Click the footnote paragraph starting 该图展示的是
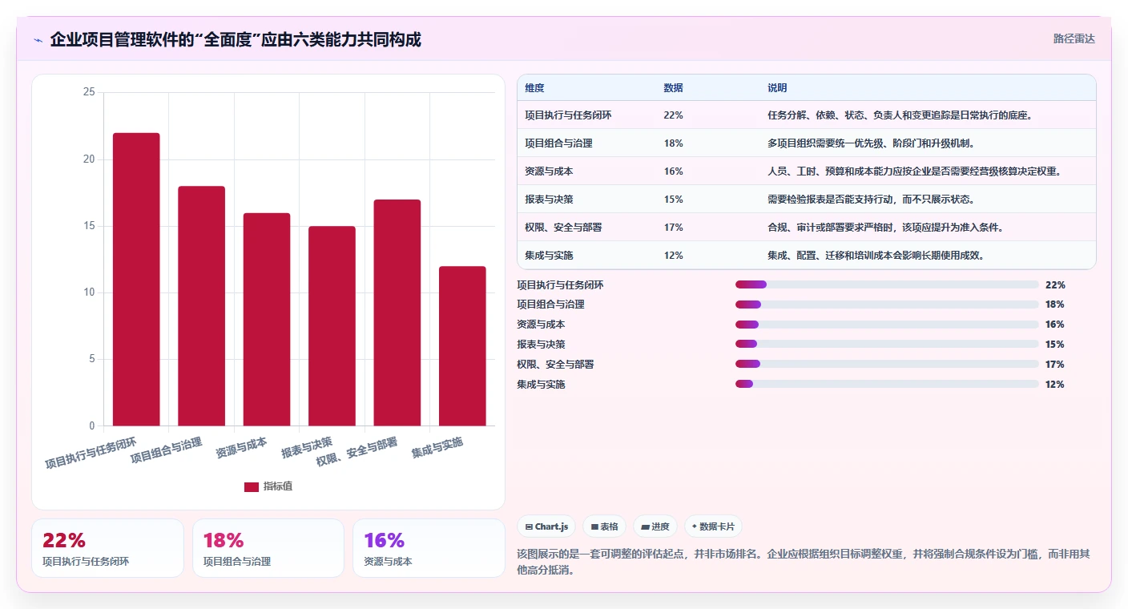Image resolution: width=1128 pixels, height=609 pixels. (804, 563)
